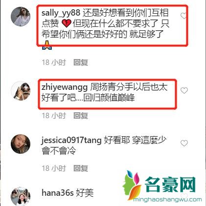The width and height of the screenshot is (206, 206).
Task: Like the comment by sally_yy88
Action: tap(183, 16)
